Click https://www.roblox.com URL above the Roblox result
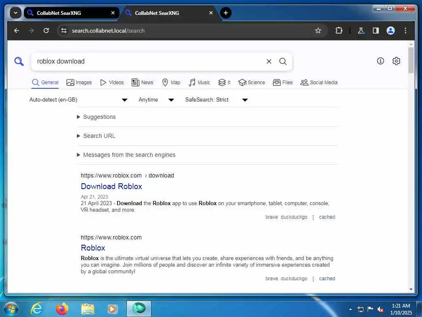422x317 pixels. click(111, 237)
